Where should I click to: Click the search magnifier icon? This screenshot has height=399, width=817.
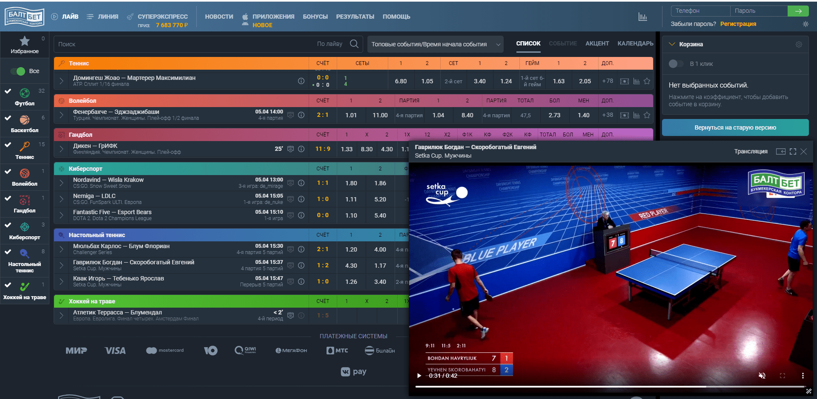354,44
